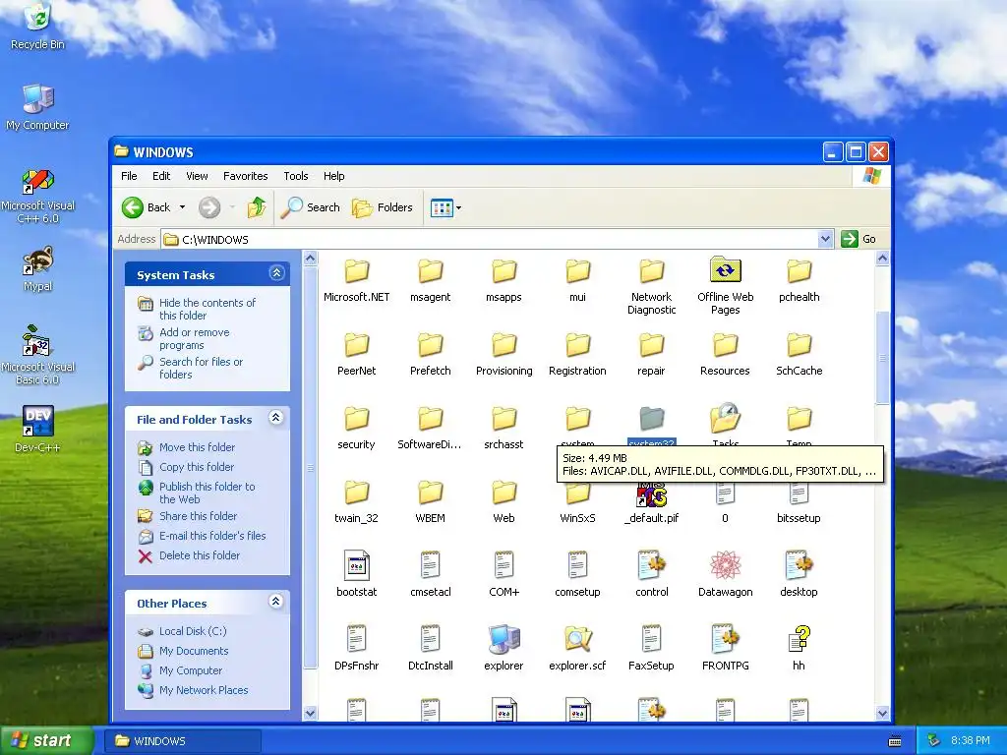Open the Tools menu
The width and height of the screenshot is (1007, 755).
click(295, 176)
